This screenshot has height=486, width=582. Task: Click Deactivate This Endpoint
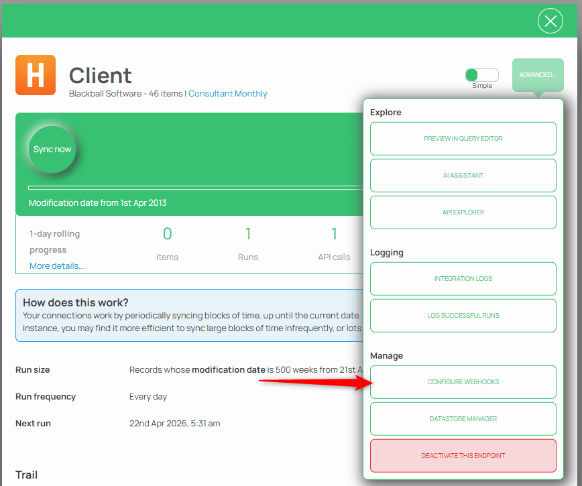[463, 456]
